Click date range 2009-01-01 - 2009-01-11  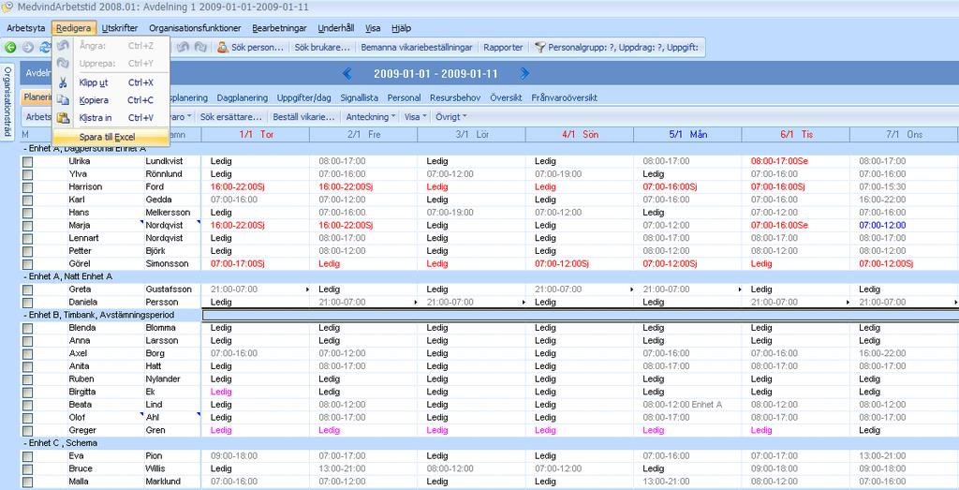435,74
